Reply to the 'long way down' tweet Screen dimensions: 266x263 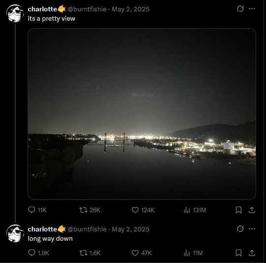[38, 253]
